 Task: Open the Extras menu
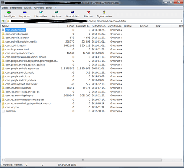click(x=49, y=8)
